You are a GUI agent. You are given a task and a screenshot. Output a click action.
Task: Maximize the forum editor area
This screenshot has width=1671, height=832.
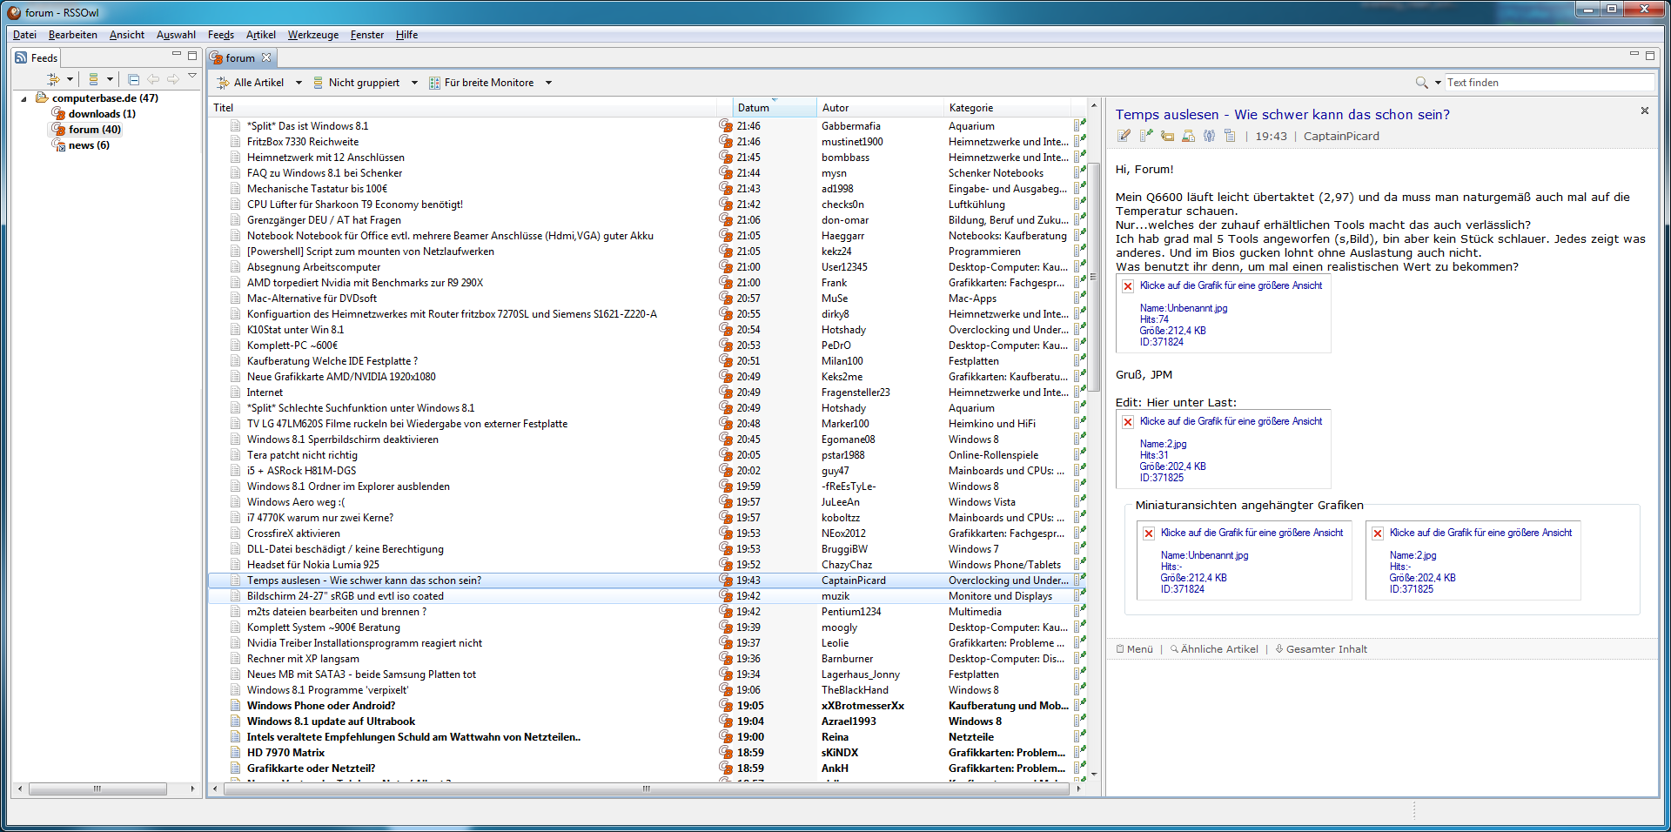1650,55
